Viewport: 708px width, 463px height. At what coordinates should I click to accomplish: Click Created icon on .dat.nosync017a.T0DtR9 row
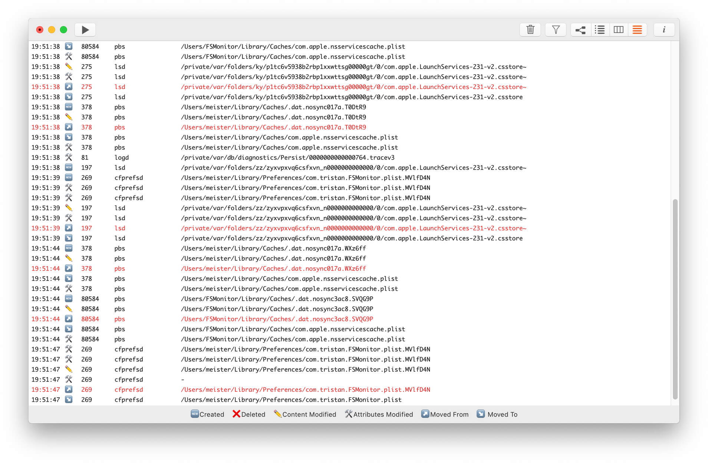pyautogui.click(x=69, y=107)
